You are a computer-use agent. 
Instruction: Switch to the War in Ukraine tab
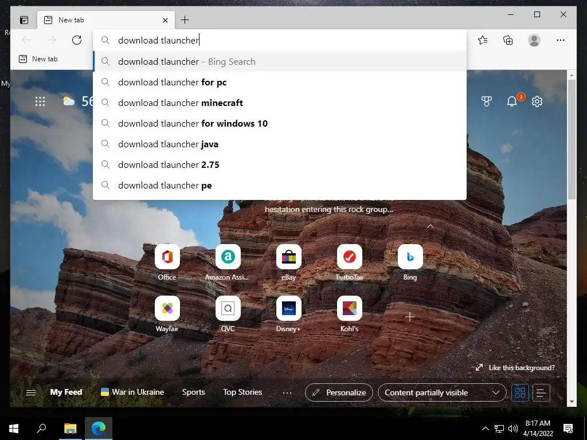coord(132,392)
